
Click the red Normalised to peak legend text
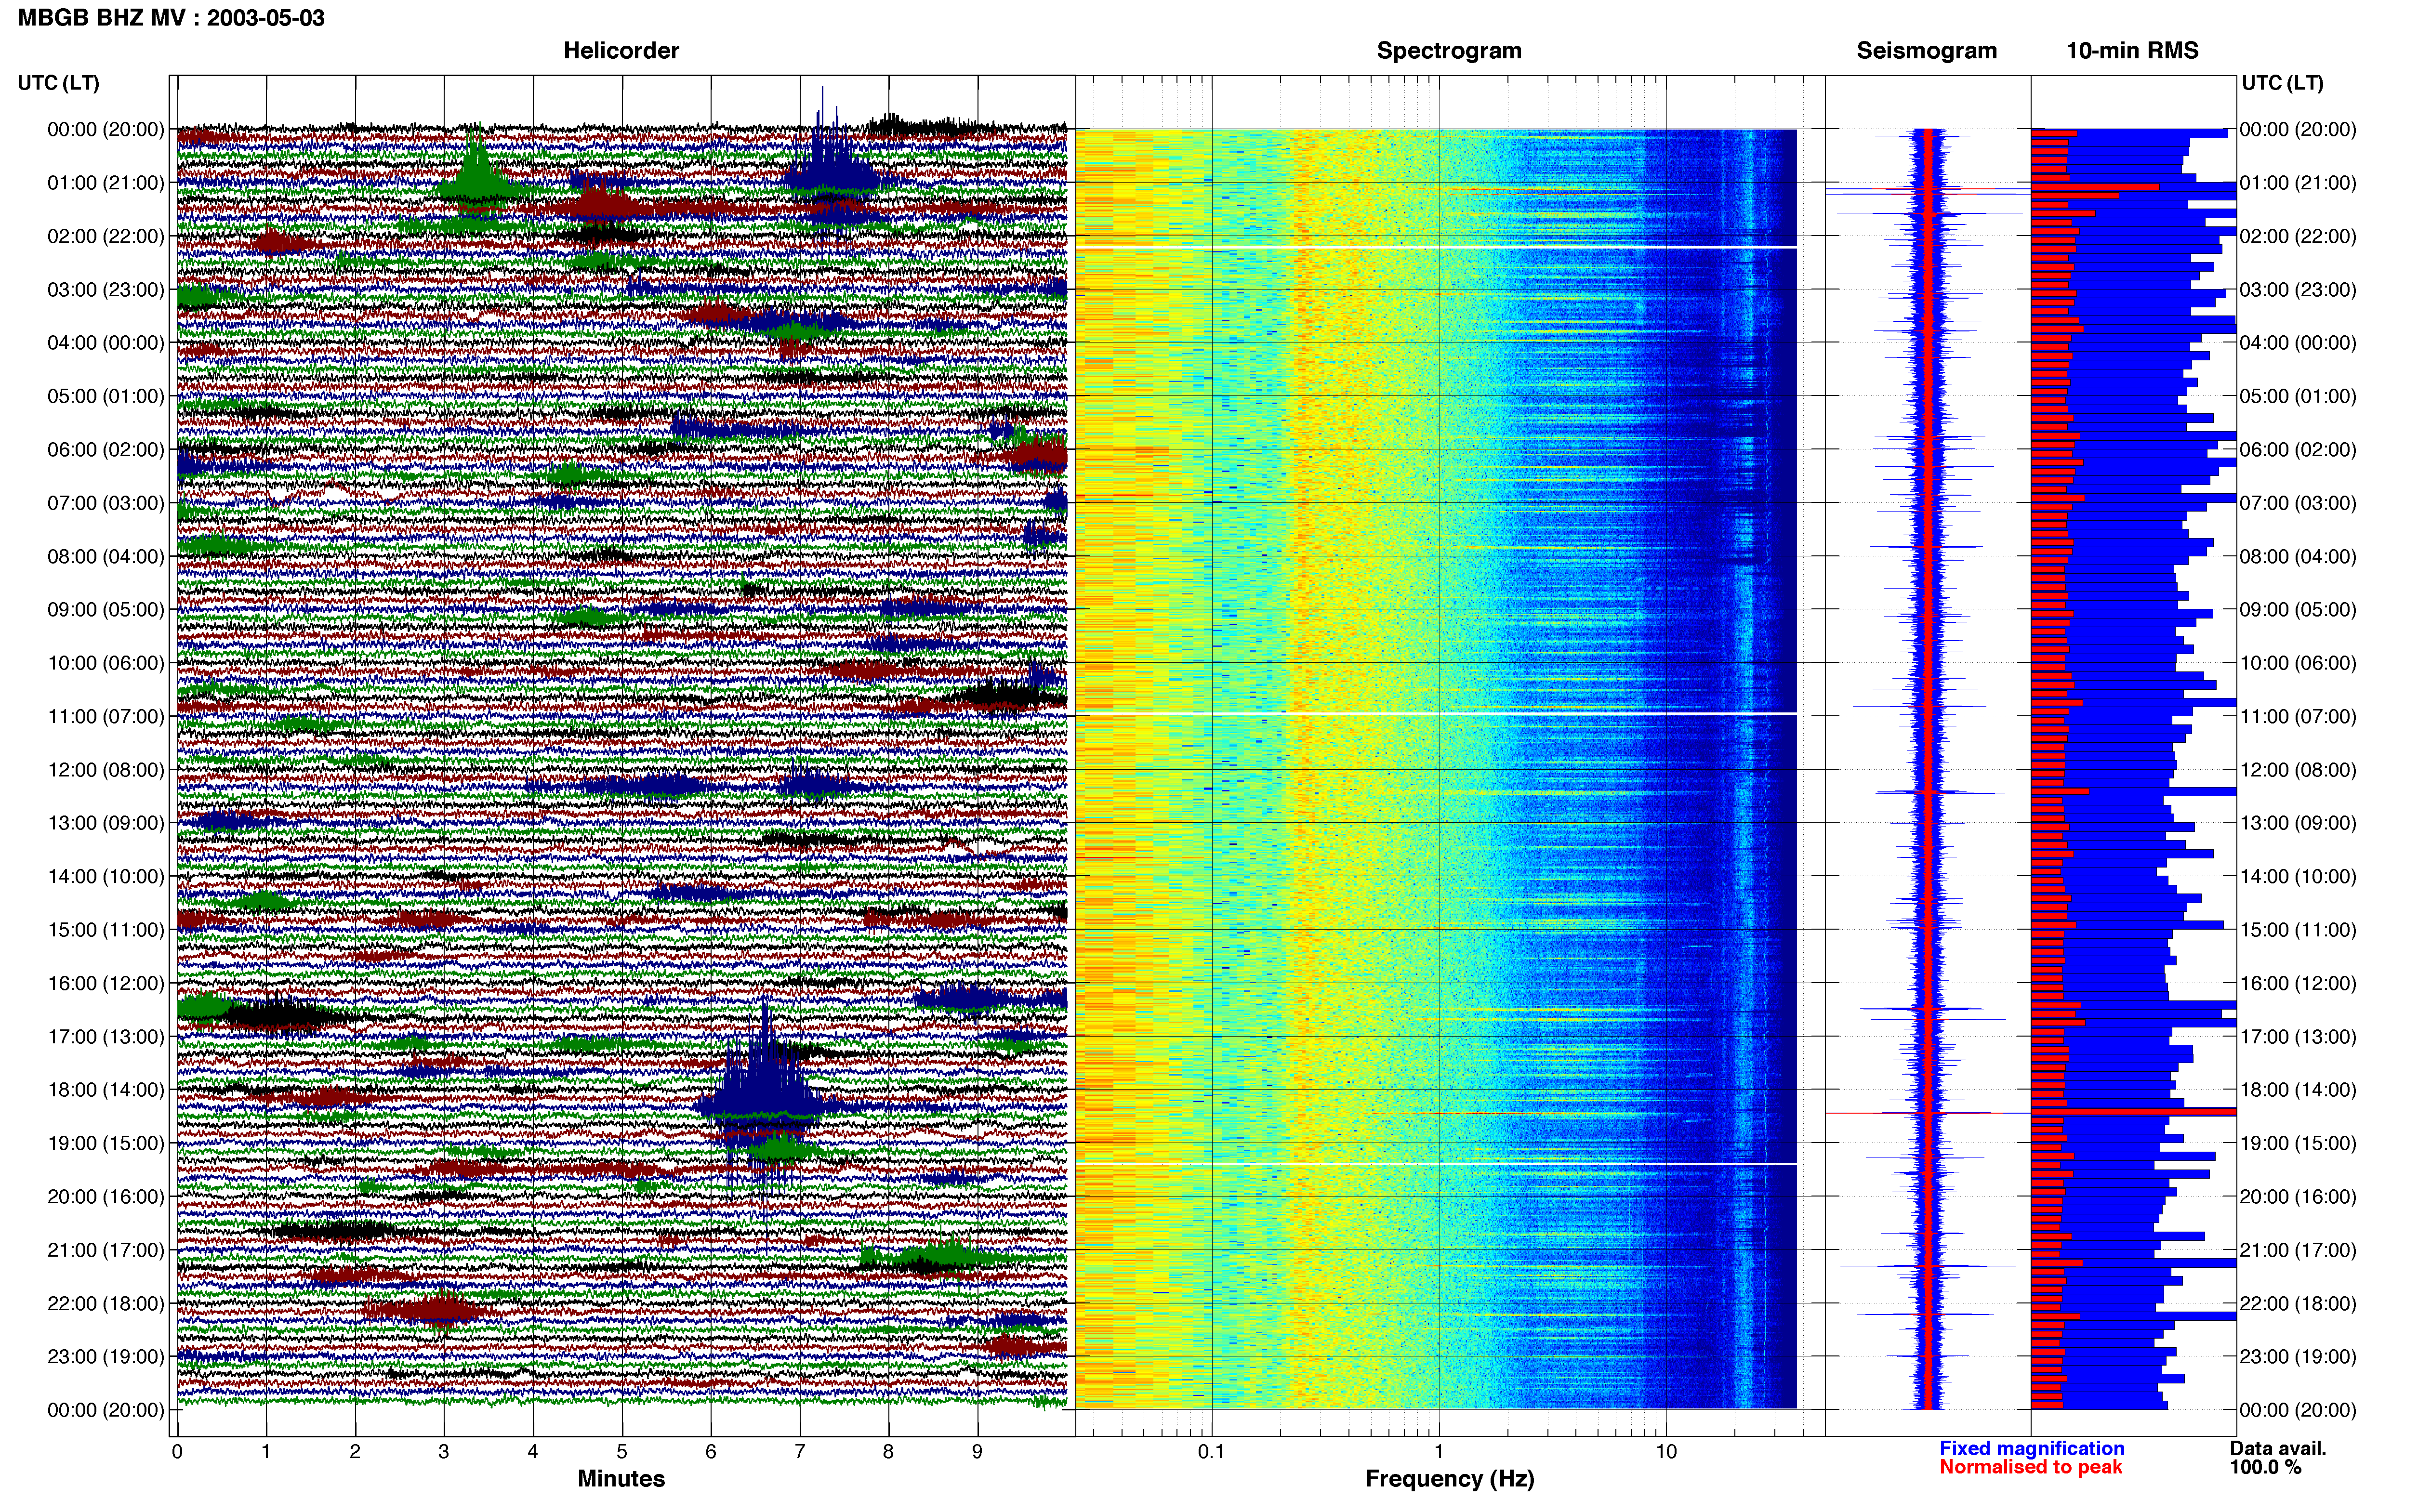tap(2030, 1468)
